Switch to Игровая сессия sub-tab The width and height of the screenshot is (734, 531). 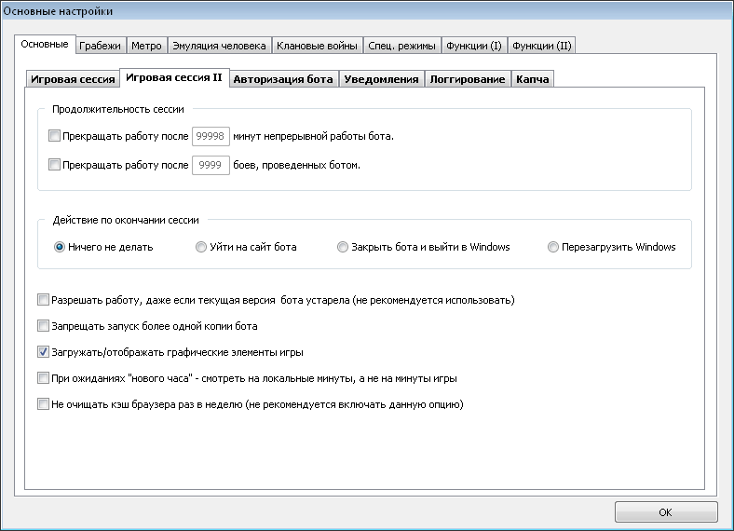tap(73, 79)
